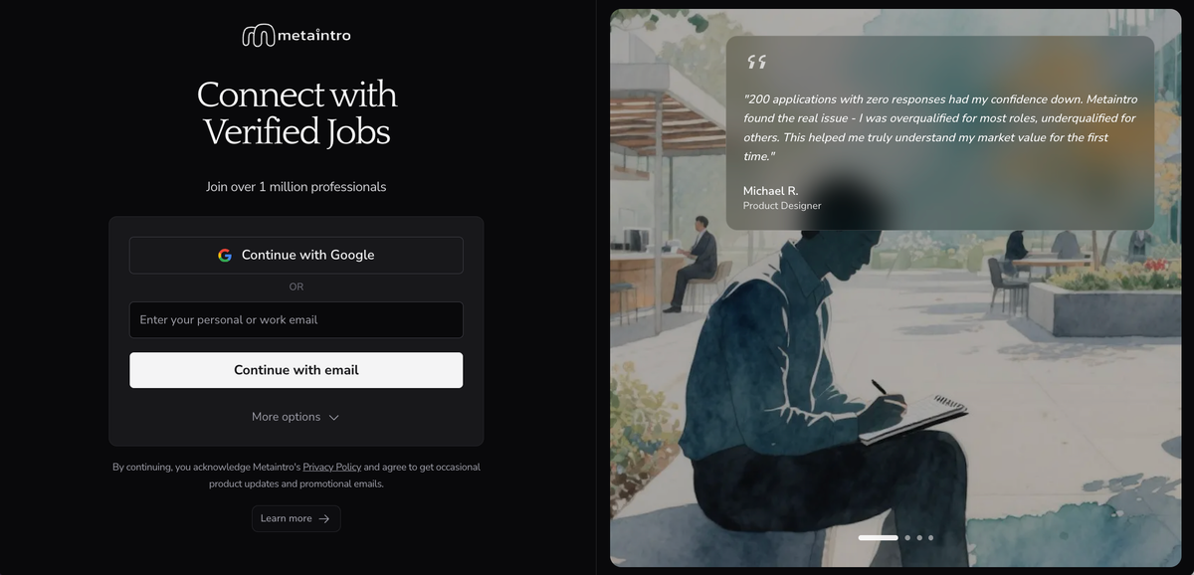
Task: Click the chevron beside More options
Action: [334, 418]
